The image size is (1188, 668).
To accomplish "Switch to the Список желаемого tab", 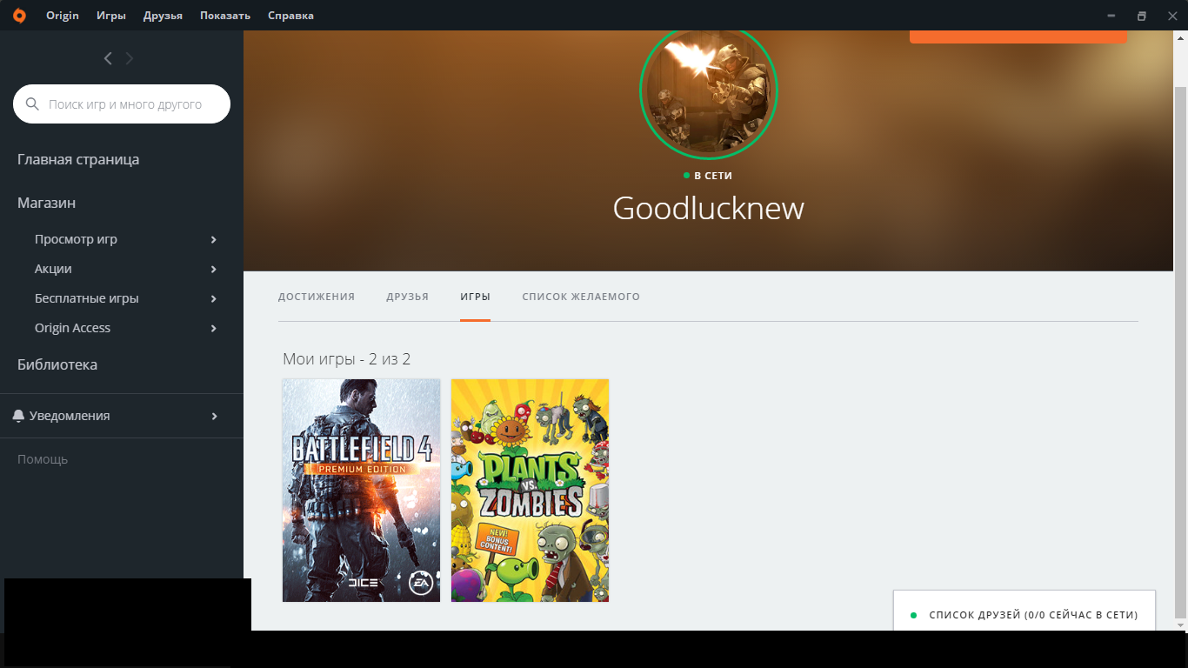I will coord(581,297).
